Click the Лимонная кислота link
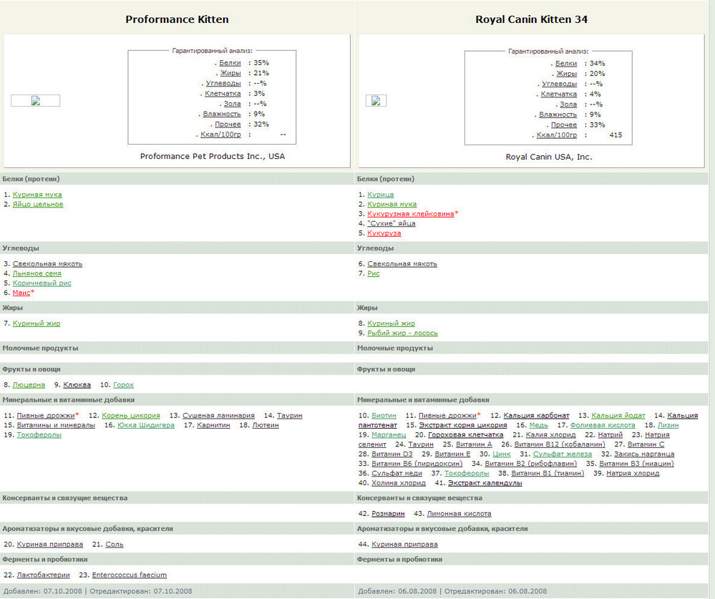Image resolution: width=715 pixels, height=599 pixels. click(x=459, y=514)
